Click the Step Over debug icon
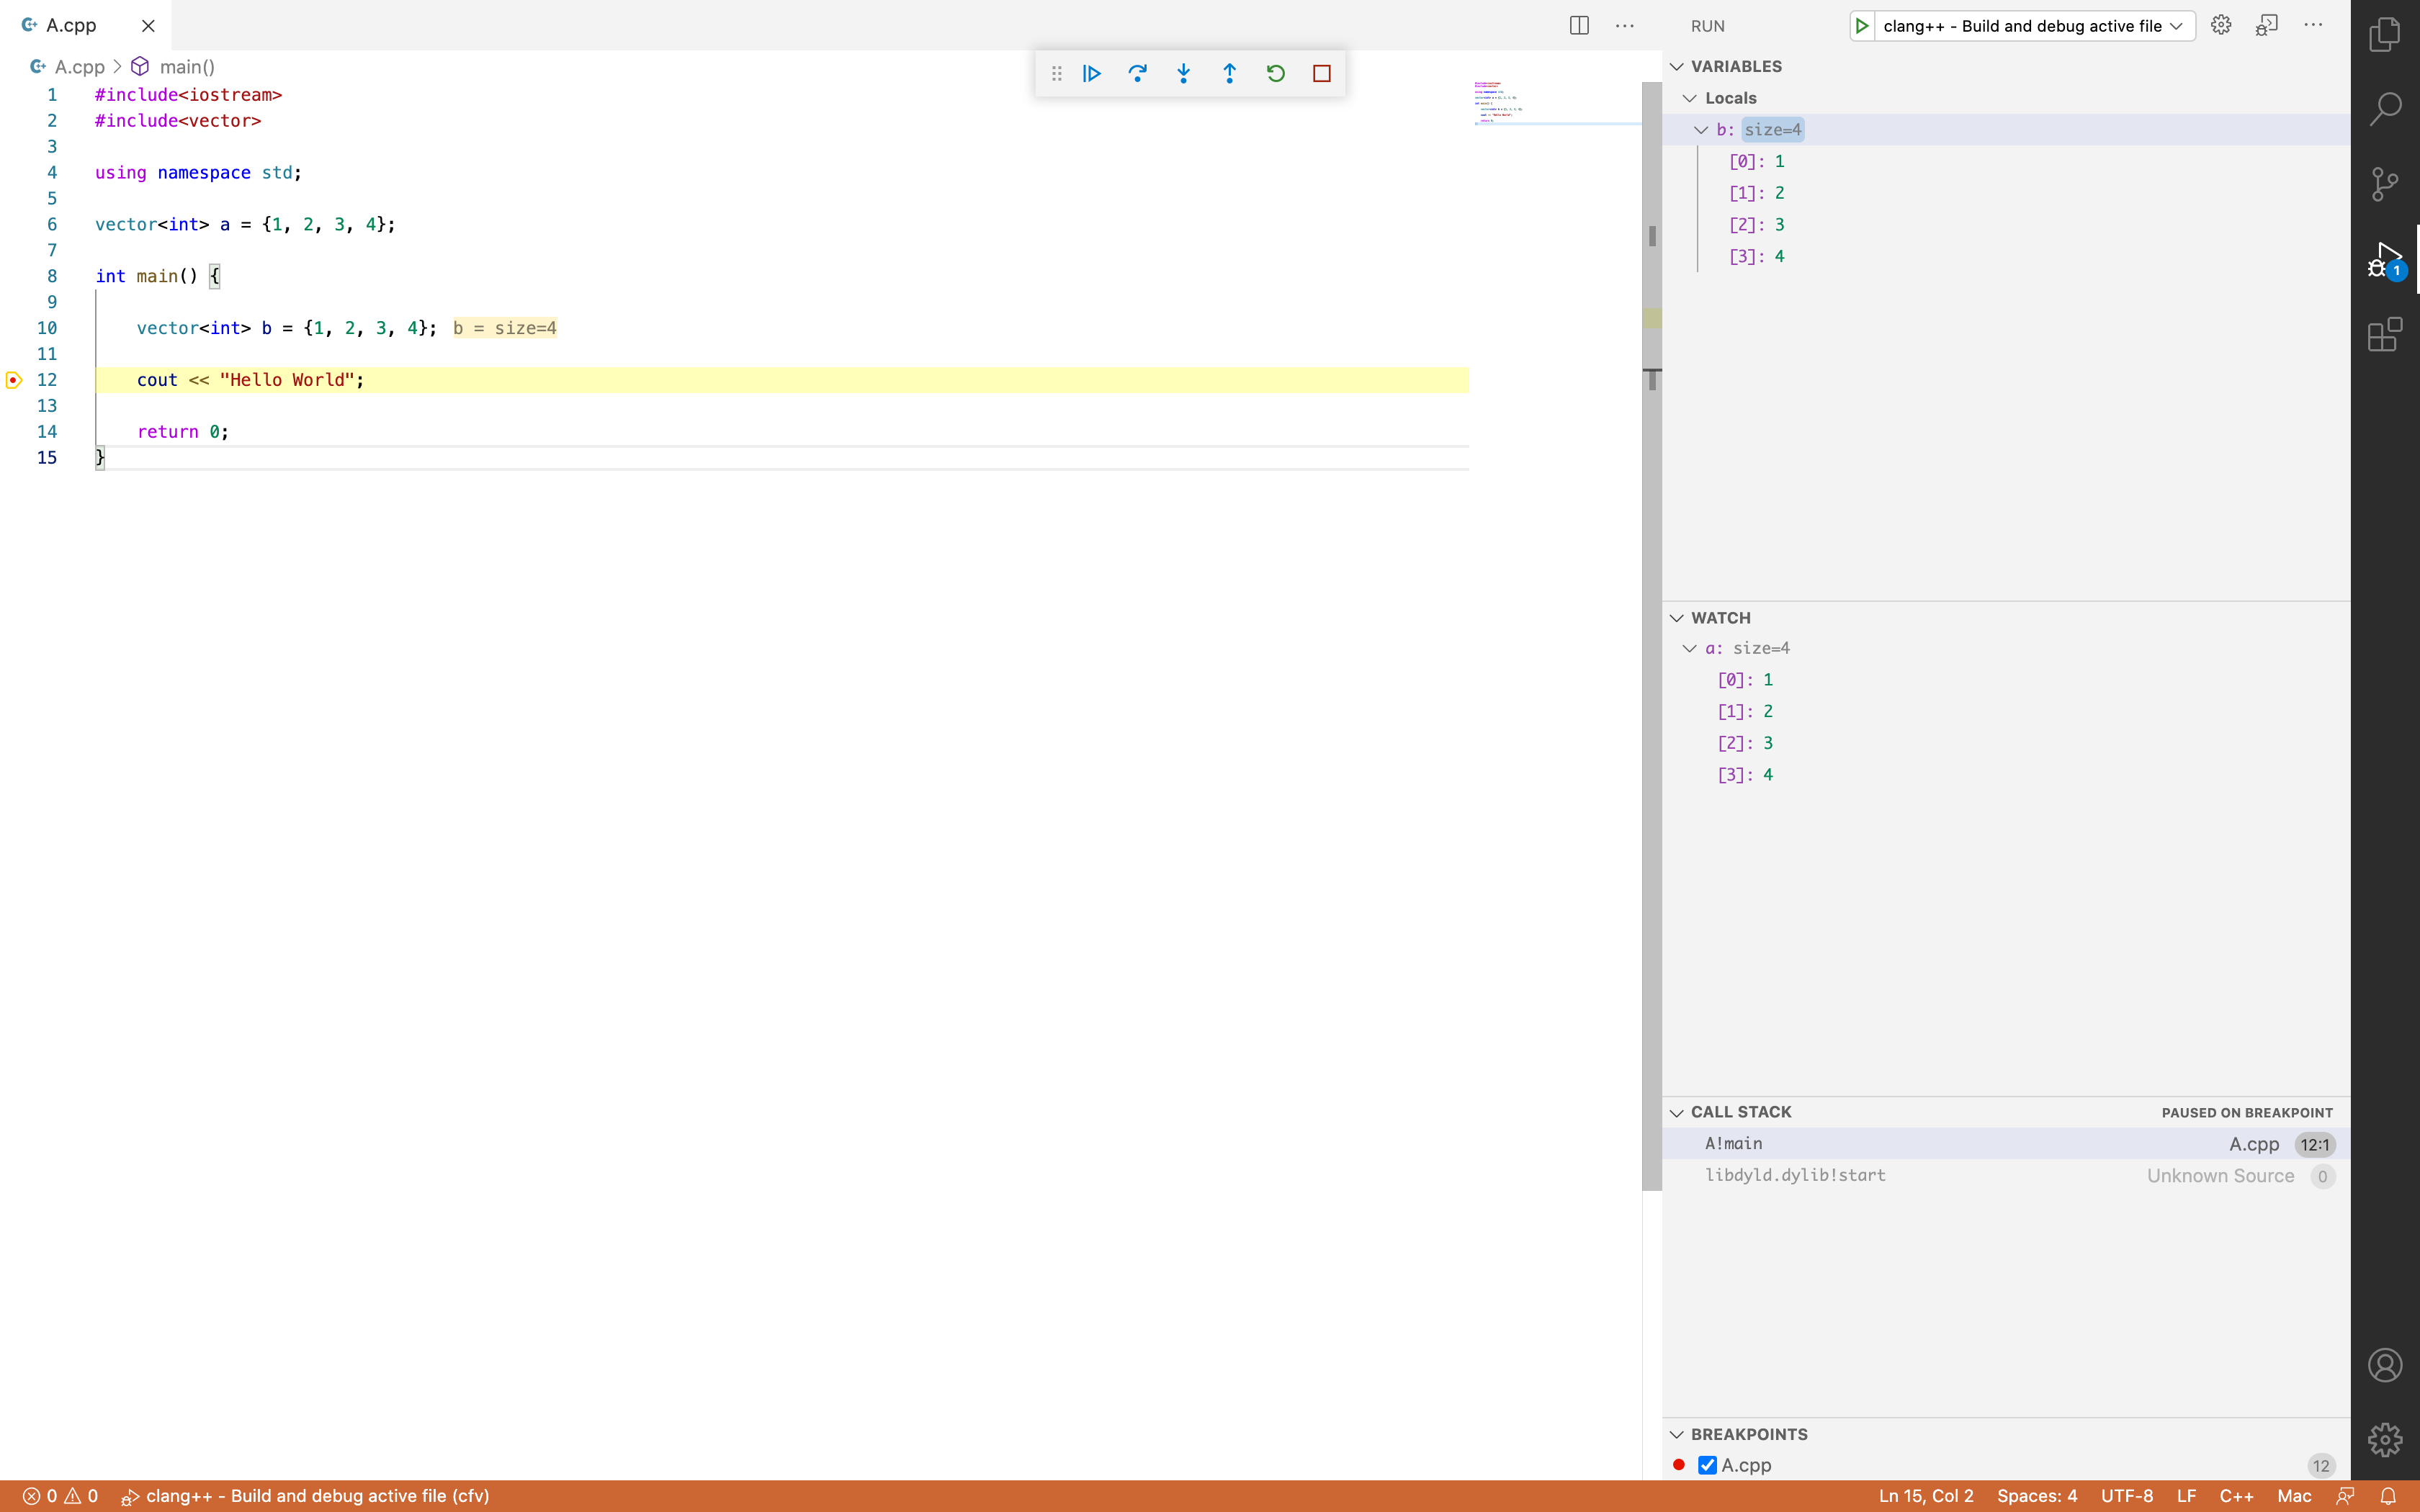Screen dimensions: 2420x1512 point(1138,73)
